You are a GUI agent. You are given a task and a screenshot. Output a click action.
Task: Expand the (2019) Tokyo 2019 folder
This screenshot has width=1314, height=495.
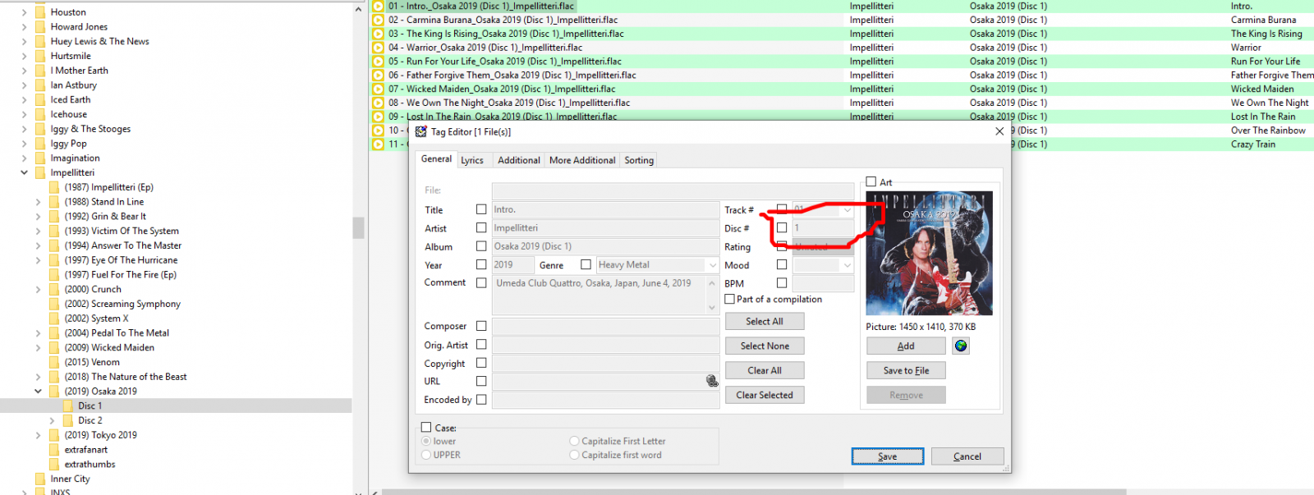38,435
